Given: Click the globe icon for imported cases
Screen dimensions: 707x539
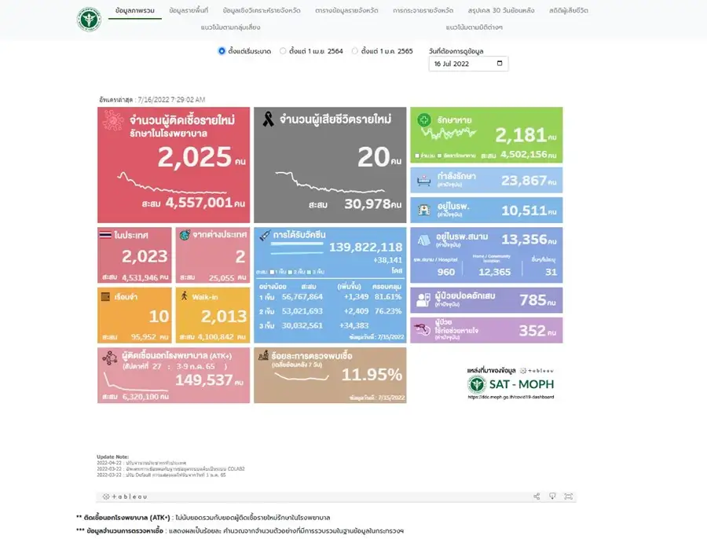Looking at the screenshot, I should (x=185, y=235).
